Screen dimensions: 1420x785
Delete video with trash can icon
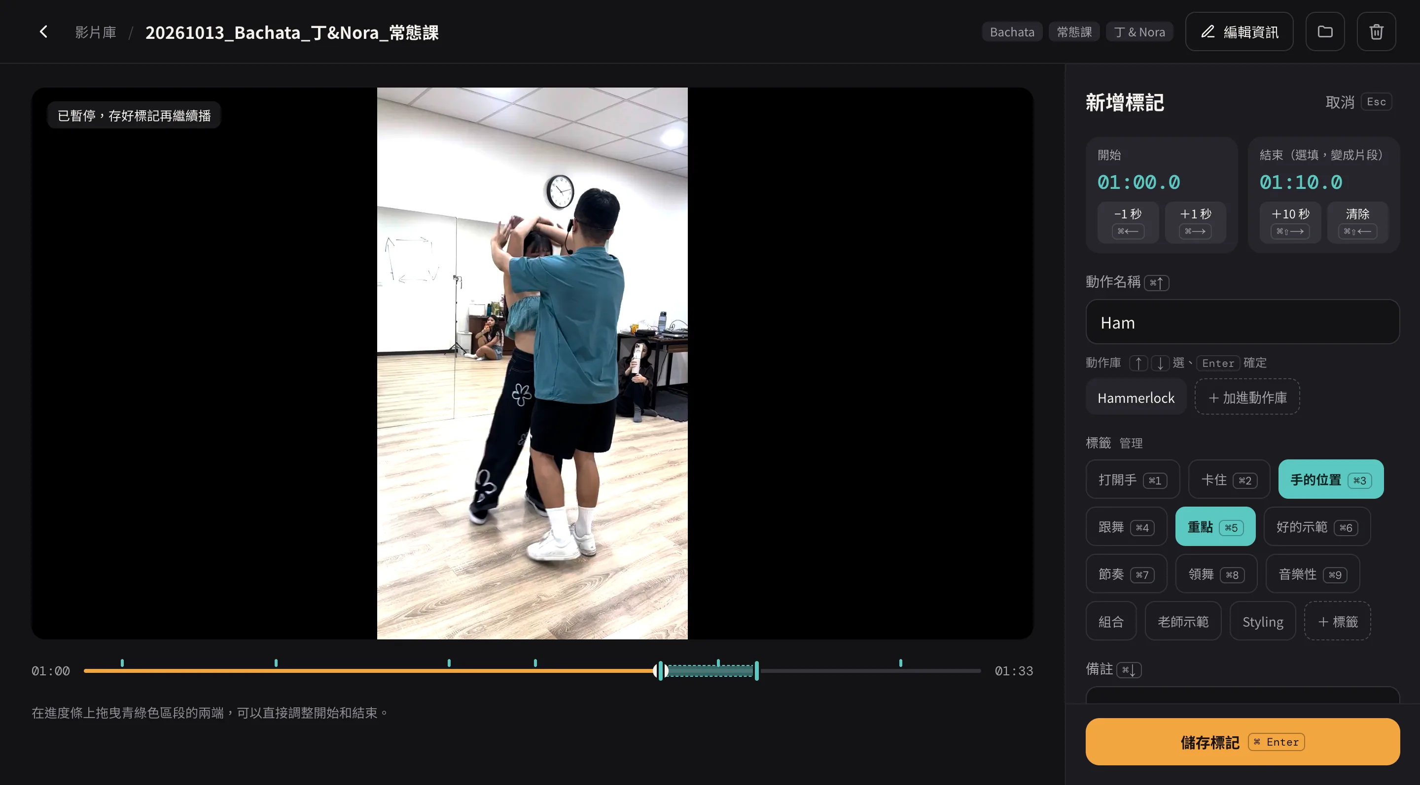click(x=1376, y=32)
